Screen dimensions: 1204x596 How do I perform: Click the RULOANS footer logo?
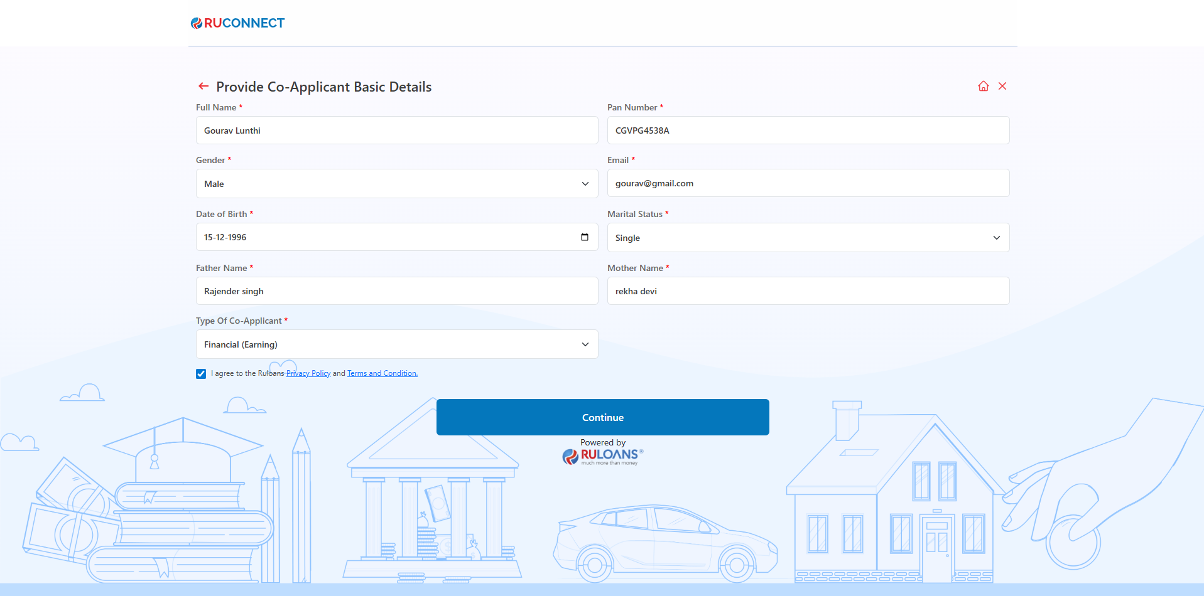602,456
